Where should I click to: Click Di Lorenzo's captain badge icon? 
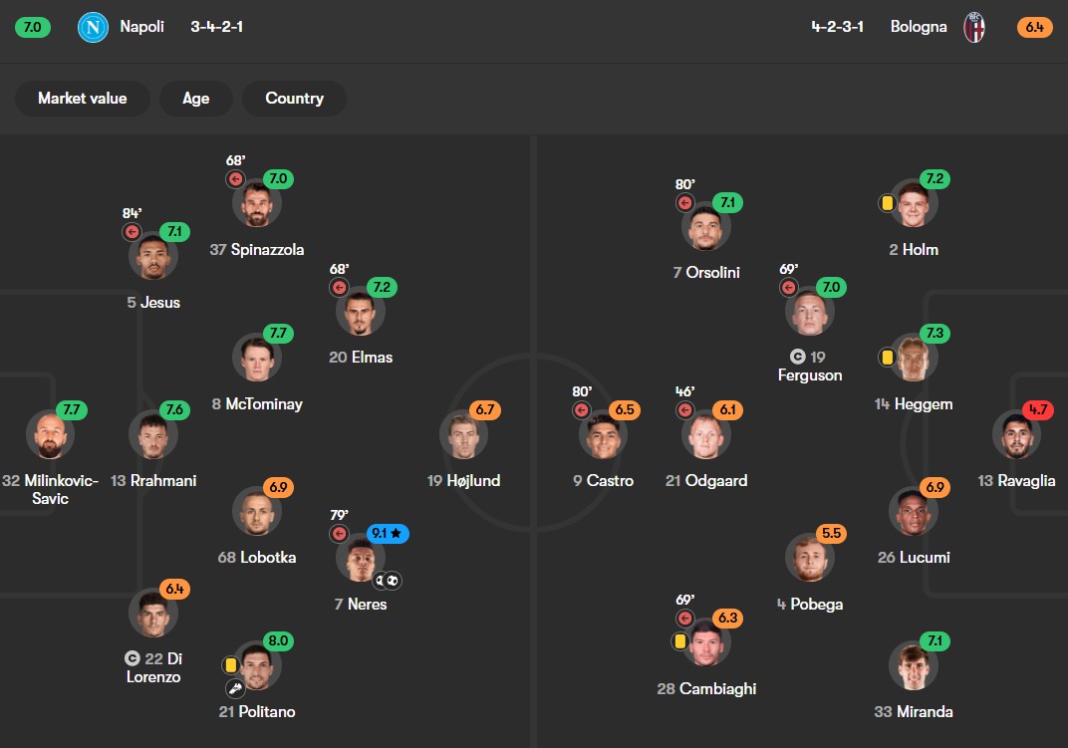point(133,658)
